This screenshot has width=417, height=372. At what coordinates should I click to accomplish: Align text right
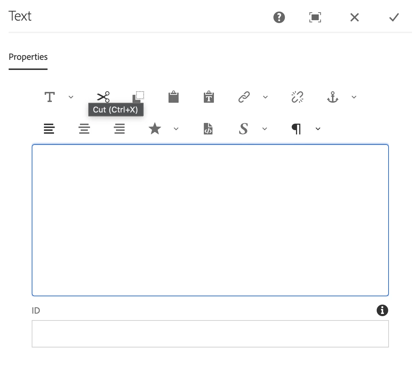119,129
